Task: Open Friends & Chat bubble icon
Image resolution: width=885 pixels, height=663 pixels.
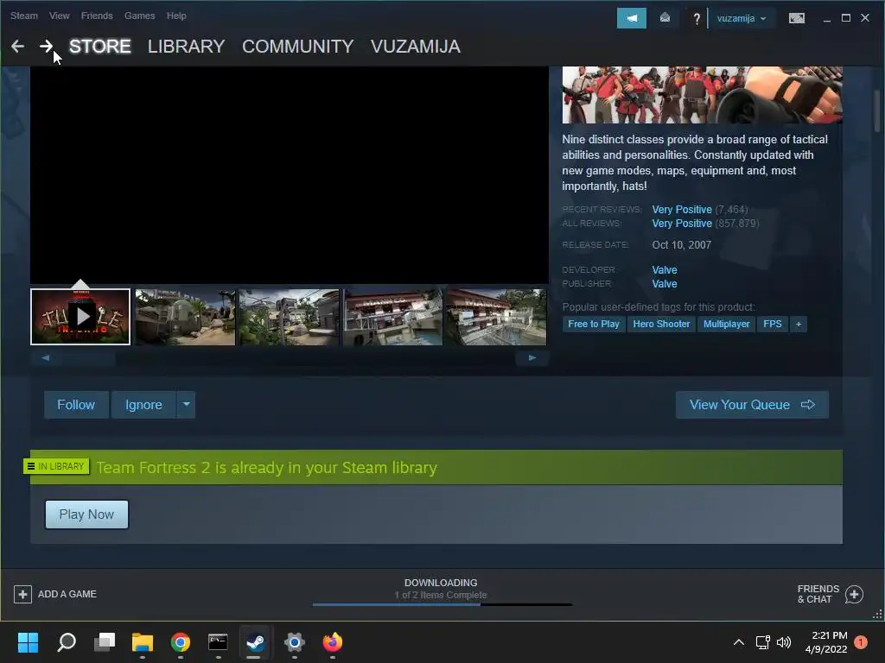Action: click(x=854, y=594)
